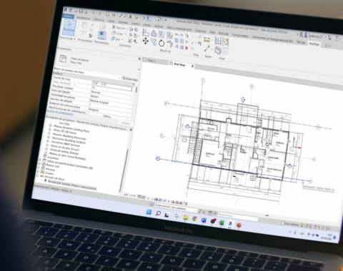Expand the Grupos node
Image resolution: width=343 pixels, height=271 pixels.
38,172
